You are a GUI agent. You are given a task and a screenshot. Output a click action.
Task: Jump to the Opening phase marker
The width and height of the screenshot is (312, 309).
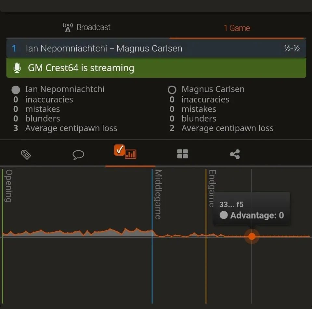pyautogui.click(x=8, y=186)
